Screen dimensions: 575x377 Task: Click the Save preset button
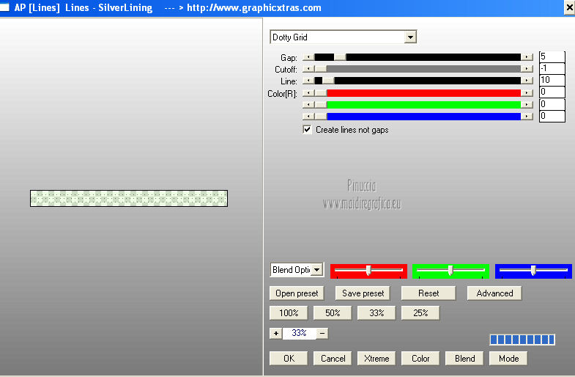pos(363,293)
